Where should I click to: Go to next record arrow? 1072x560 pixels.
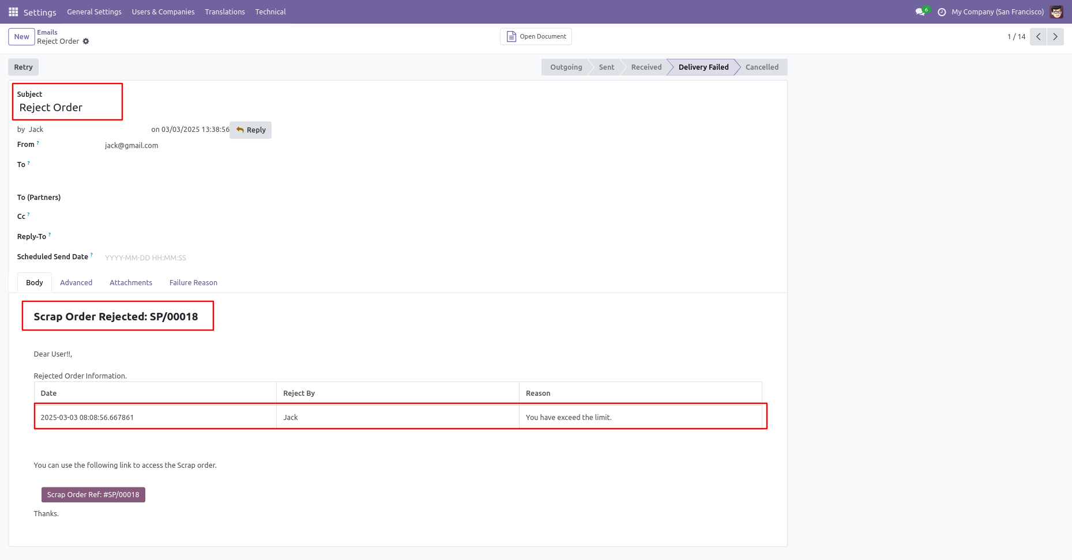[x=1055, y=37]
